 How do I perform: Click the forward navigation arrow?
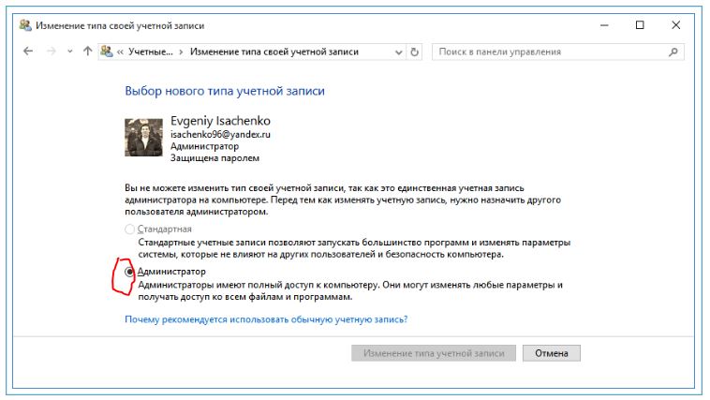click(50, 52)
